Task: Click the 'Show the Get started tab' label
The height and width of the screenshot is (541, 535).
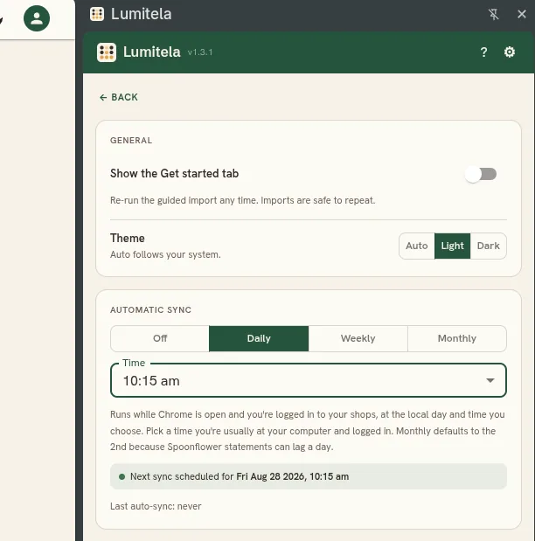Action: tap(174, 173)
